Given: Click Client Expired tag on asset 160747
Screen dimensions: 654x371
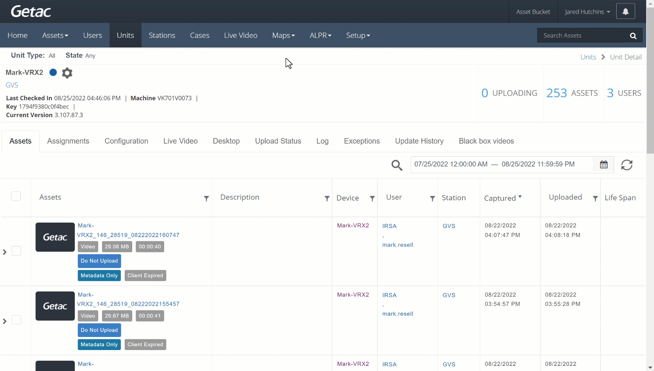Looking at the screenshot, I should tap(145, 276).
